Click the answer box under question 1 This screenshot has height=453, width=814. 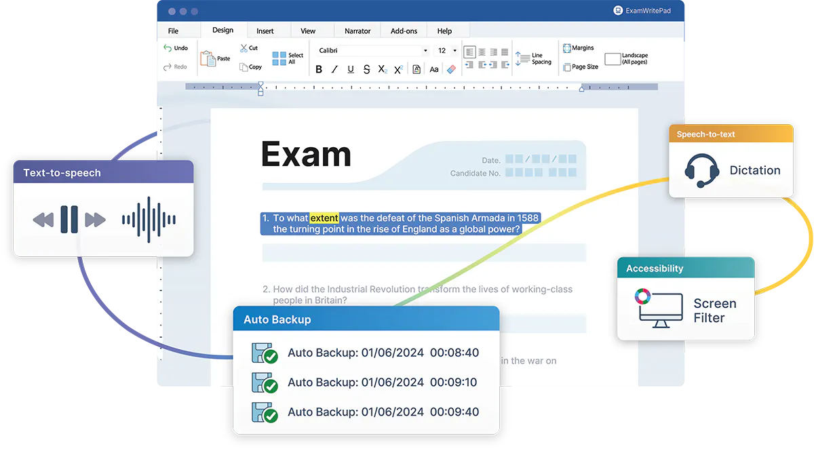tap(424, 253)
